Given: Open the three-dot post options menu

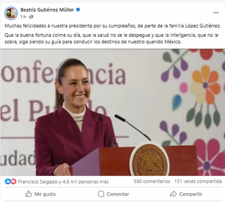Looking at the screenshot, I should [216, 13].
